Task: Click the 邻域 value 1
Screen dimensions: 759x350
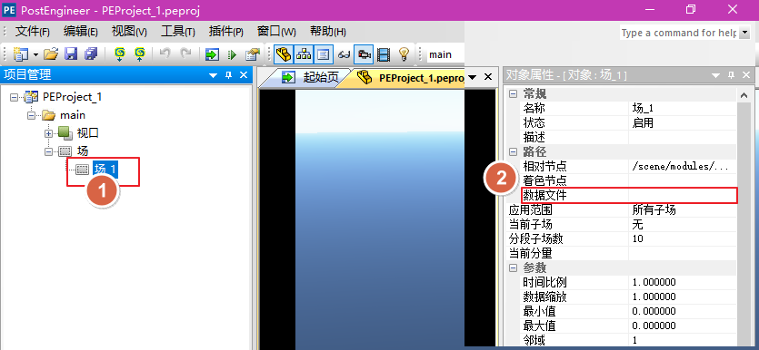Action: (x=683, y=340)
